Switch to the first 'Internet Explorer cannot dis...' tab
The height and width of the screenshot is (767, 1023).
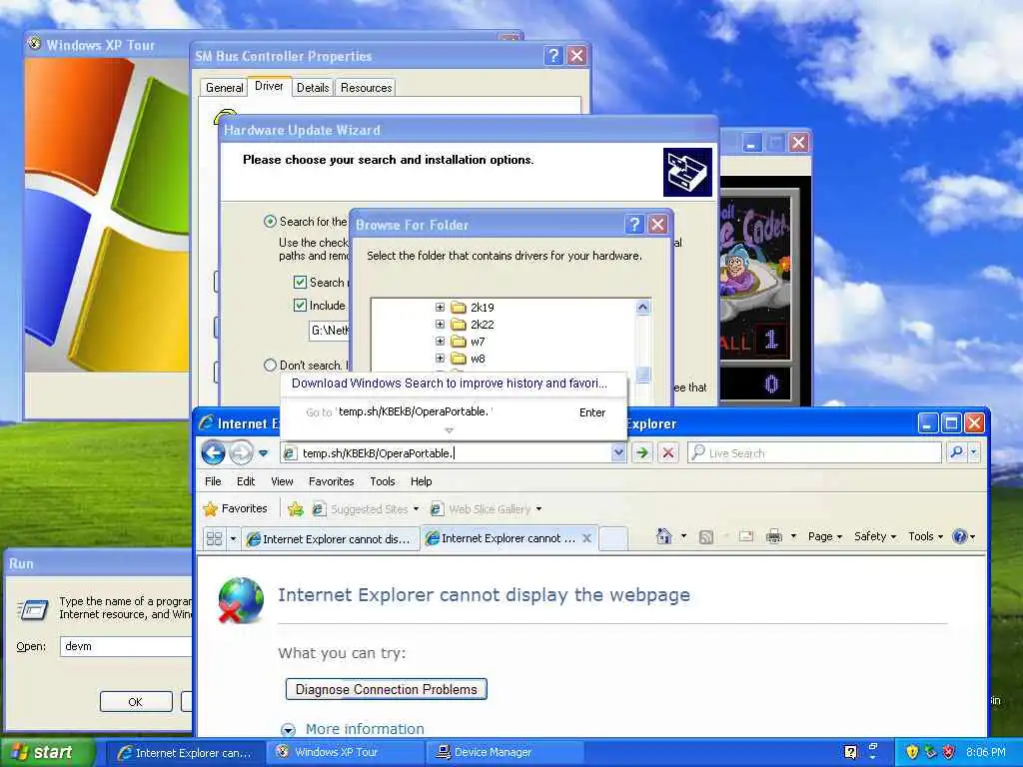pyautogui.click(x=330, y=538)
